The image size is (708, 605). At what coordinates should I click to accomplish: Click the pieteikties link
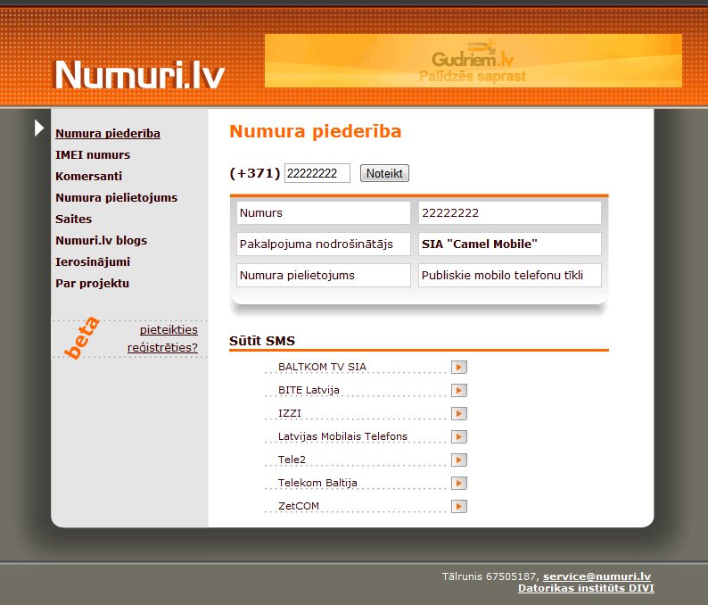[169, 330]
